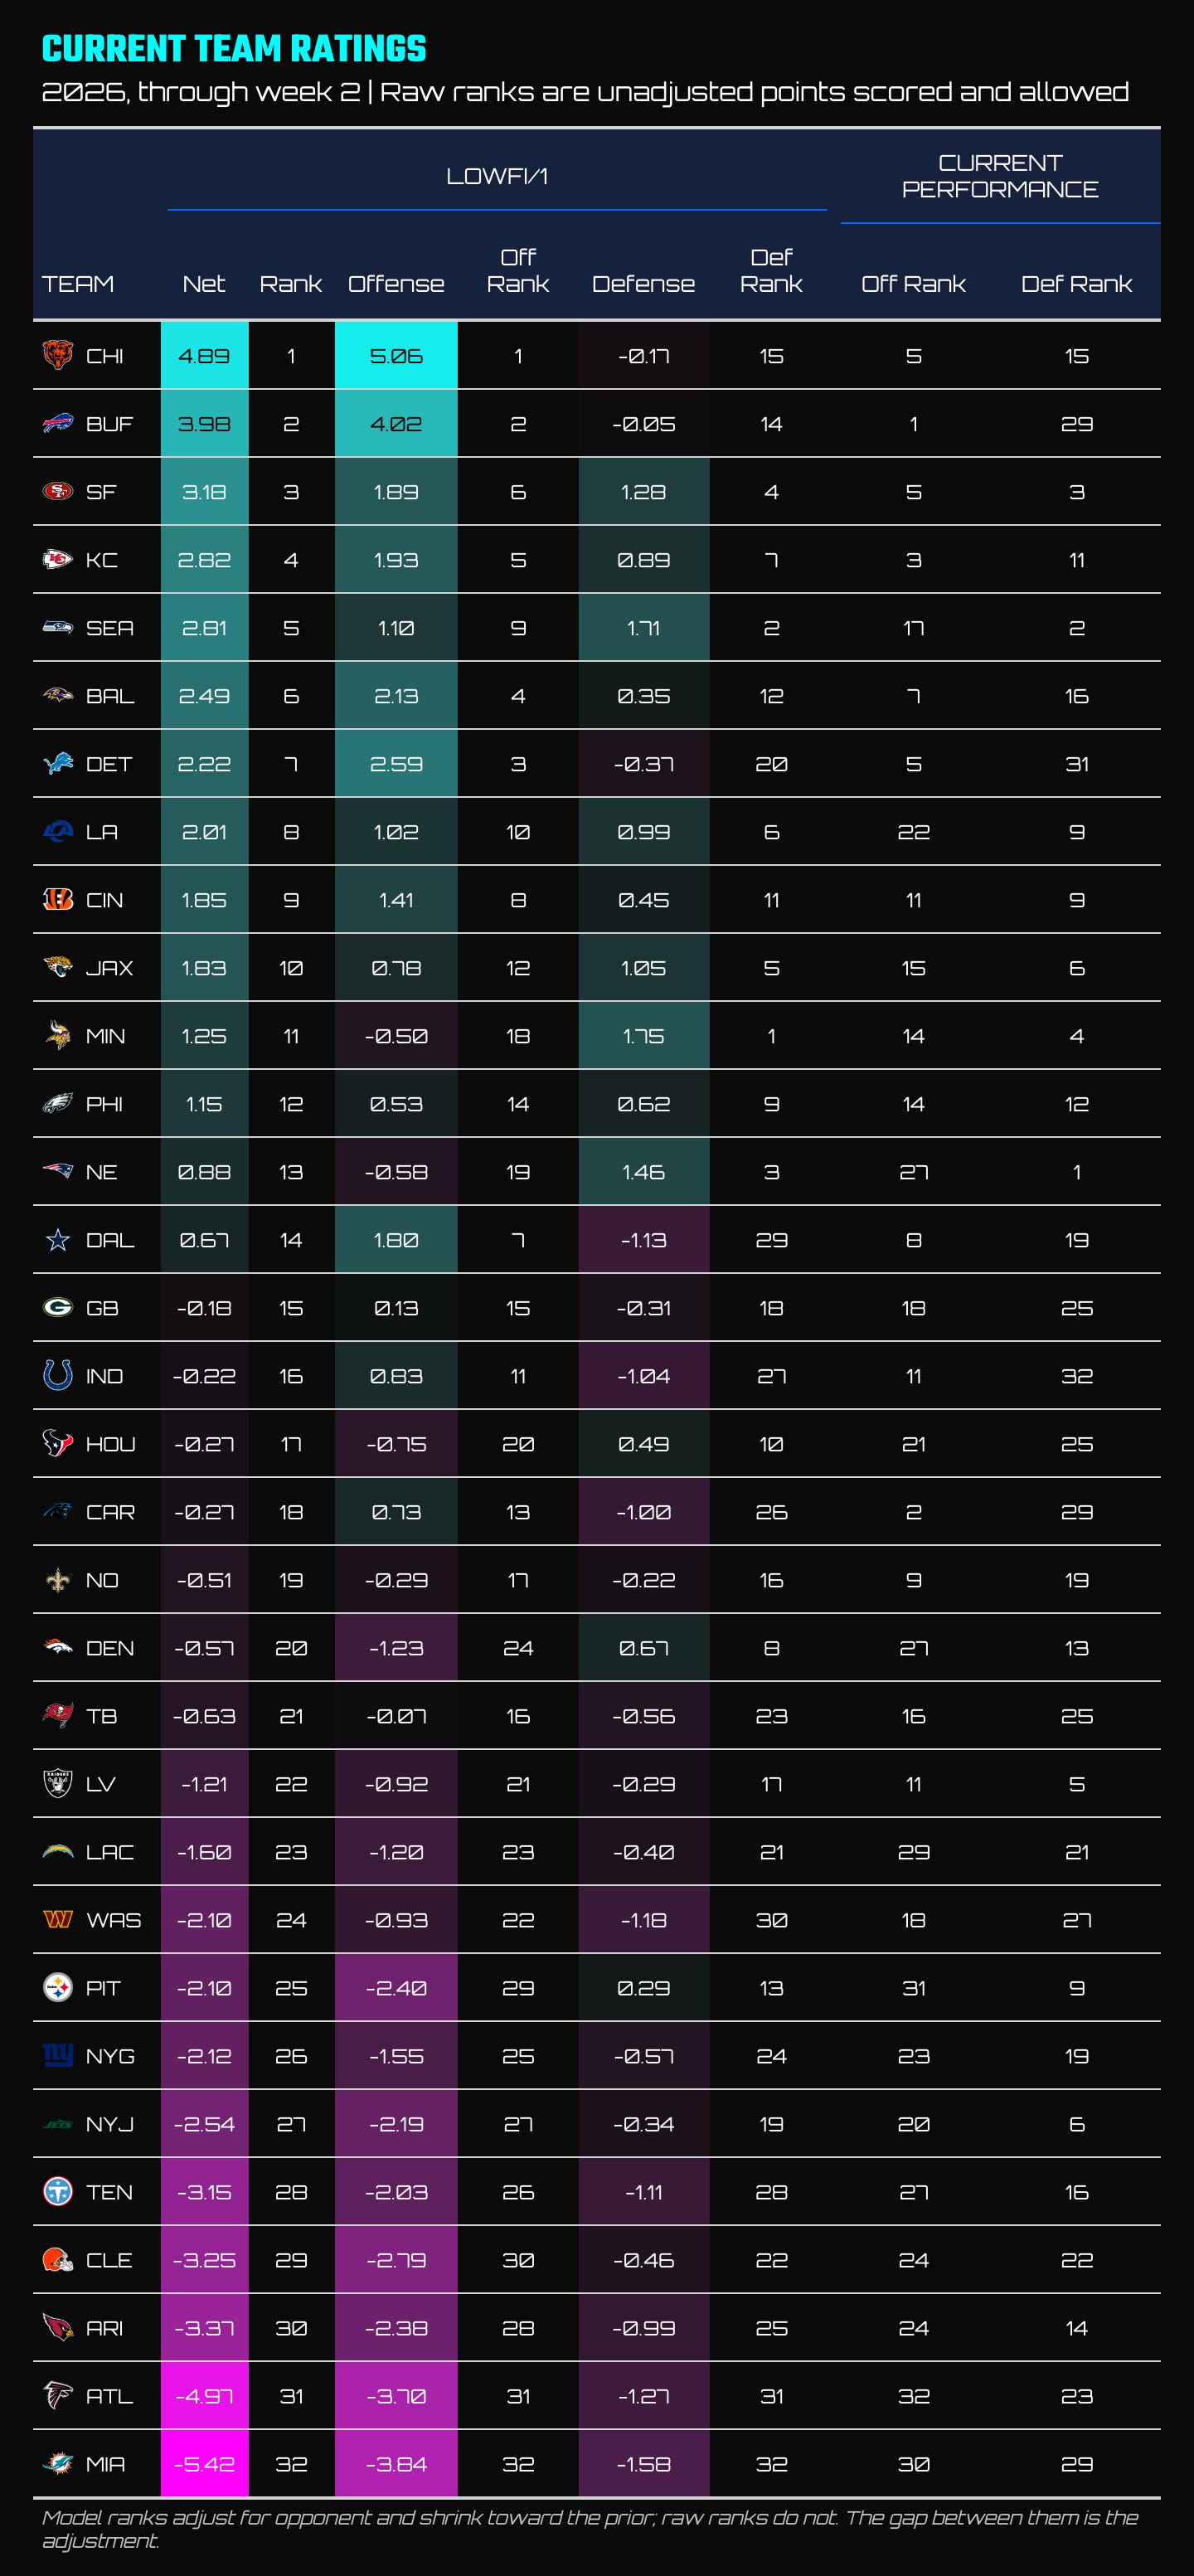This screenshot has width=1194, height=2576.
Task: Click the Miami Dolphins logo icon
Action: tap(58, 2463)
